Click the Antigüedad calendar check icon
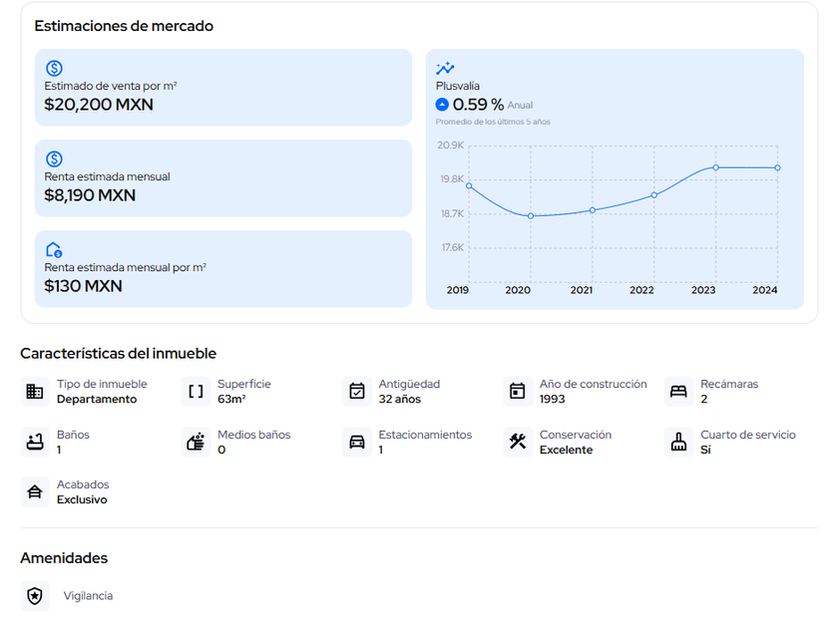The image size is (838, 628). 356,392
